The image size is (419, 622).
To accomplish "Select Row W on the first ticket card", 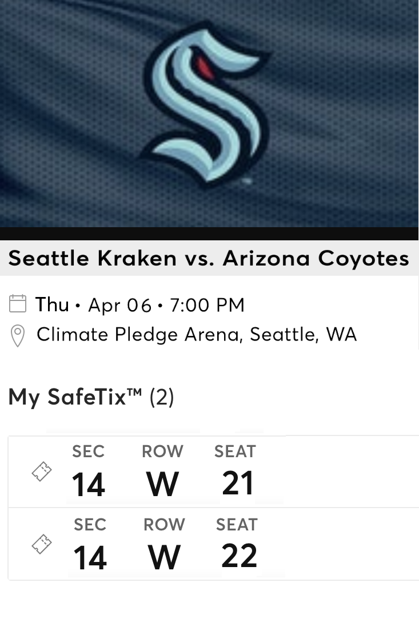I will click(x=162, y=483).
